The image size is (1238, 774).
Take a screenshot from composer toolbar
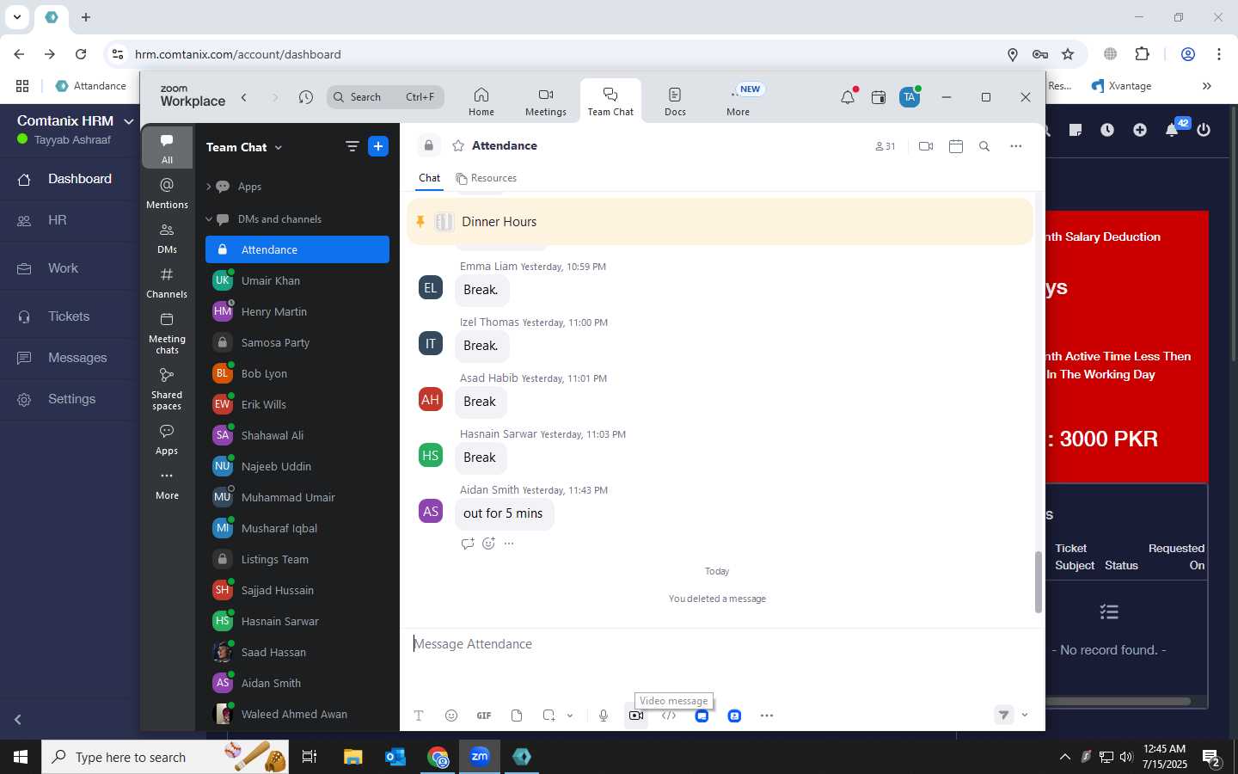click(x=549, y=716)
